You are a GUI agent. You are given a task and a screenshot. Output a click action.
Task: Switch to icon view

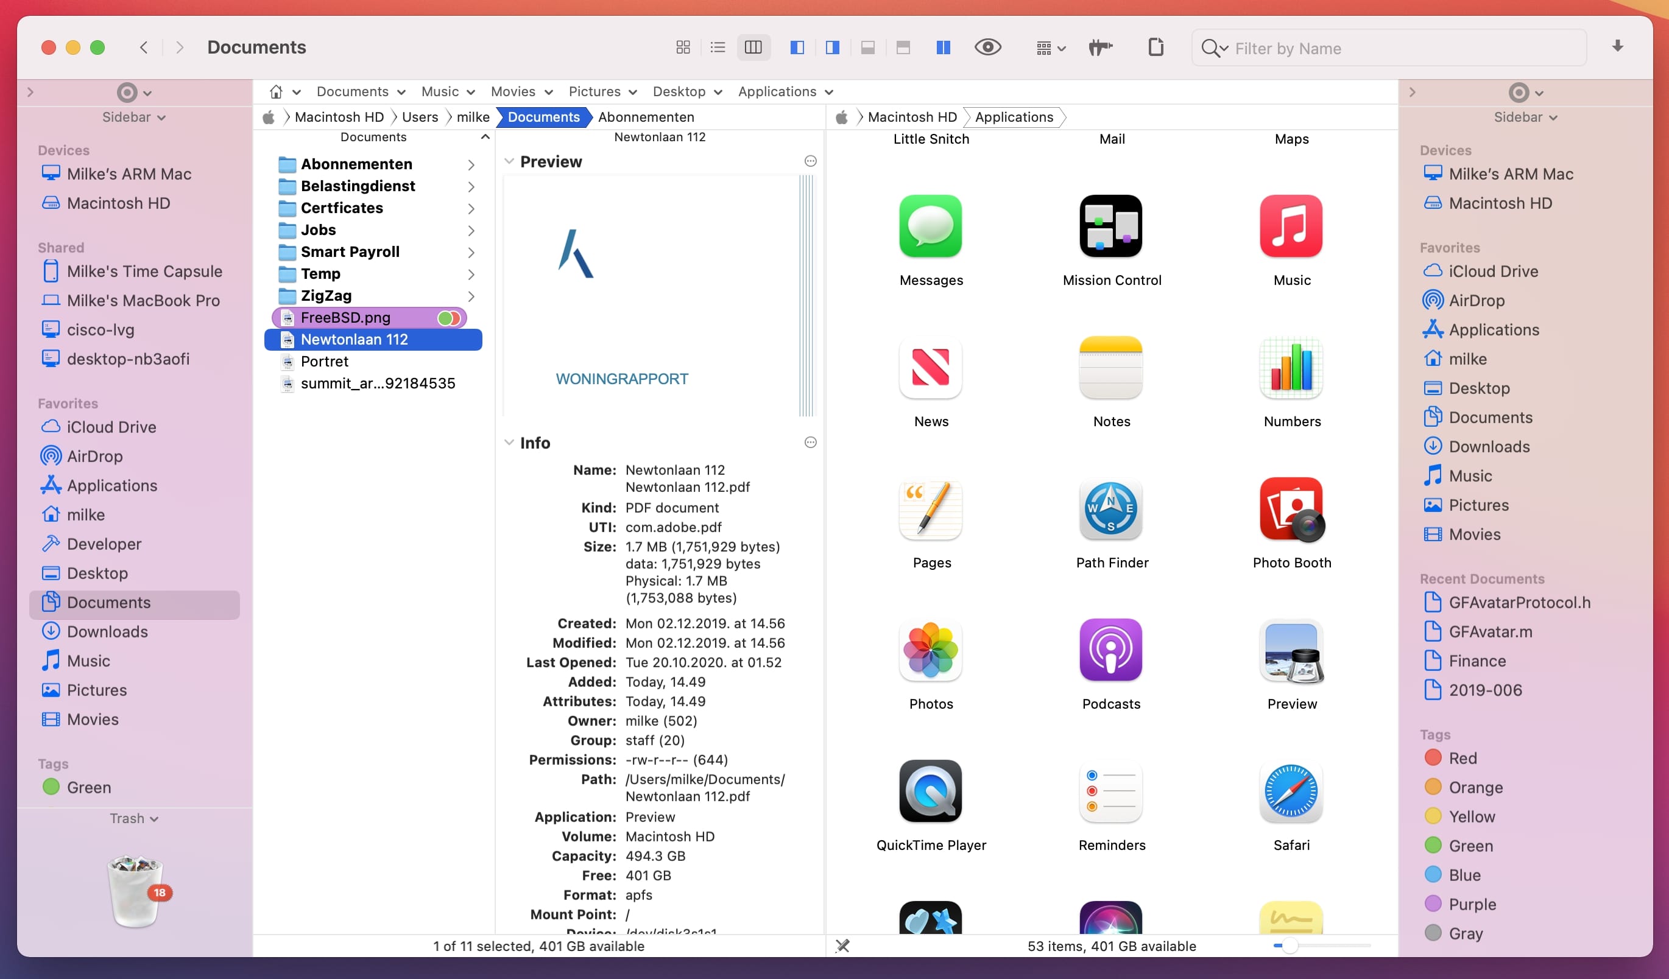684,47
